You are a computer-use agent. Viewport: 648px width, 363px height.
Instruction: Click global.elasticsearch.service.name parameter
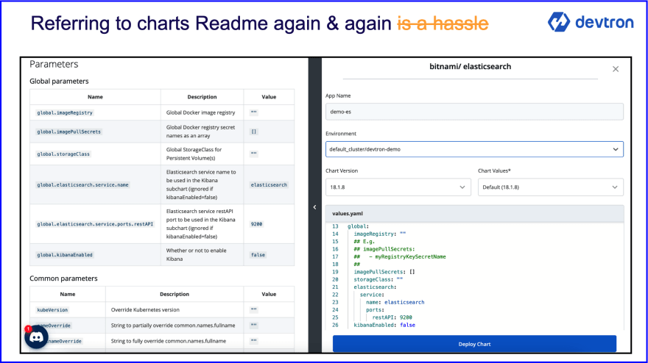pos(82,184)
